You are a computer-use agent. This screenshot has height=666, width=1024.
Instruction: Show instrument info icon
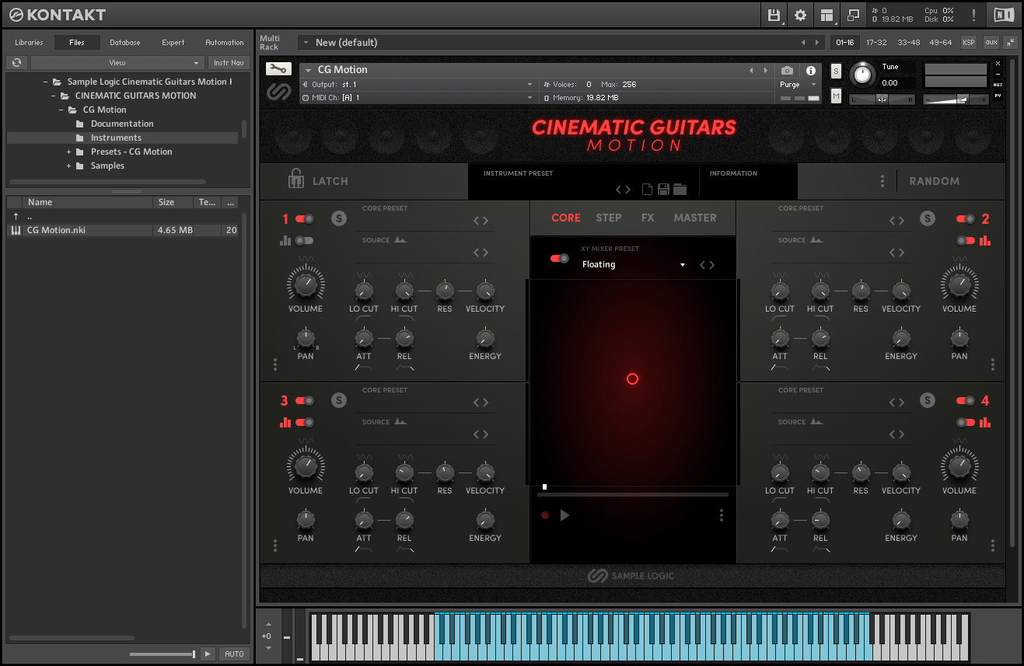click(810, 70)
